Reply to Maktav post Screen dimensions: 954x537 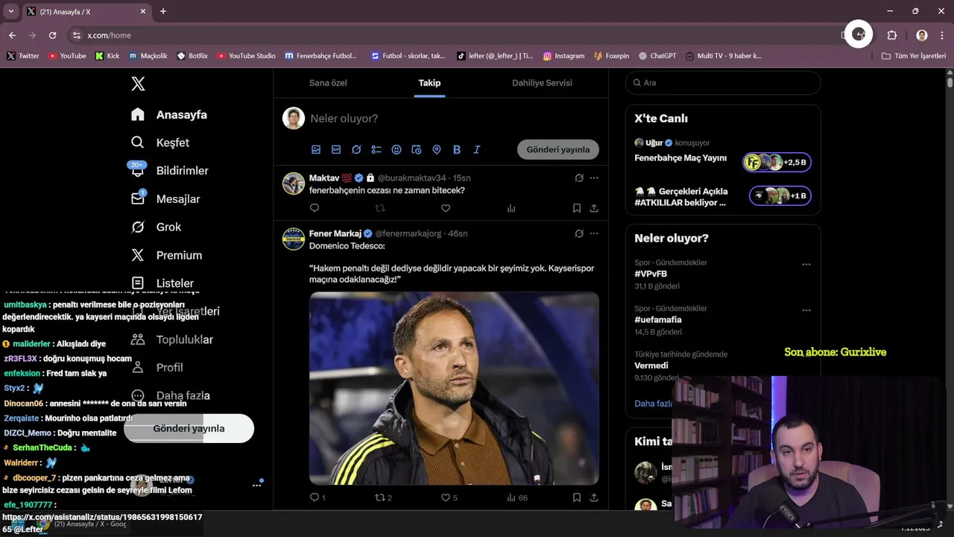[x=315, y=208]
